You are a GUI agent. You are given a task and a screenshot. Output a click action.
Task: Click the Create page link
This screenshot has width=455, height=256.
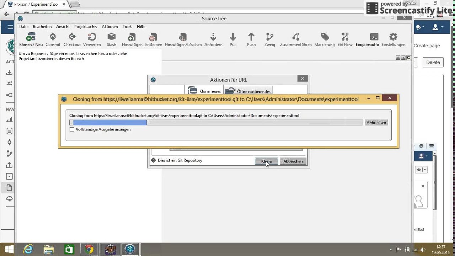click(427, 46)
